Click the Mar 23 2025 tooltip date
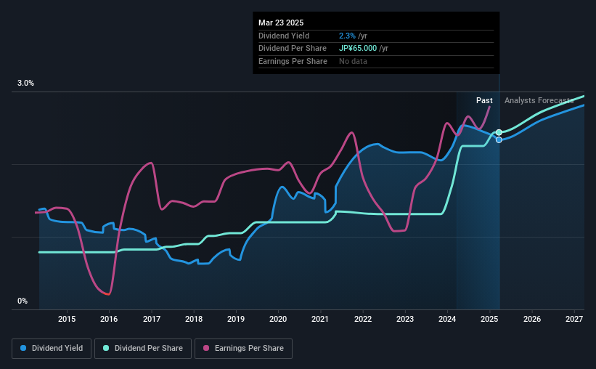The height and width of the screenshot is (369, 596). pyautogui.click(x=281, y=23)
